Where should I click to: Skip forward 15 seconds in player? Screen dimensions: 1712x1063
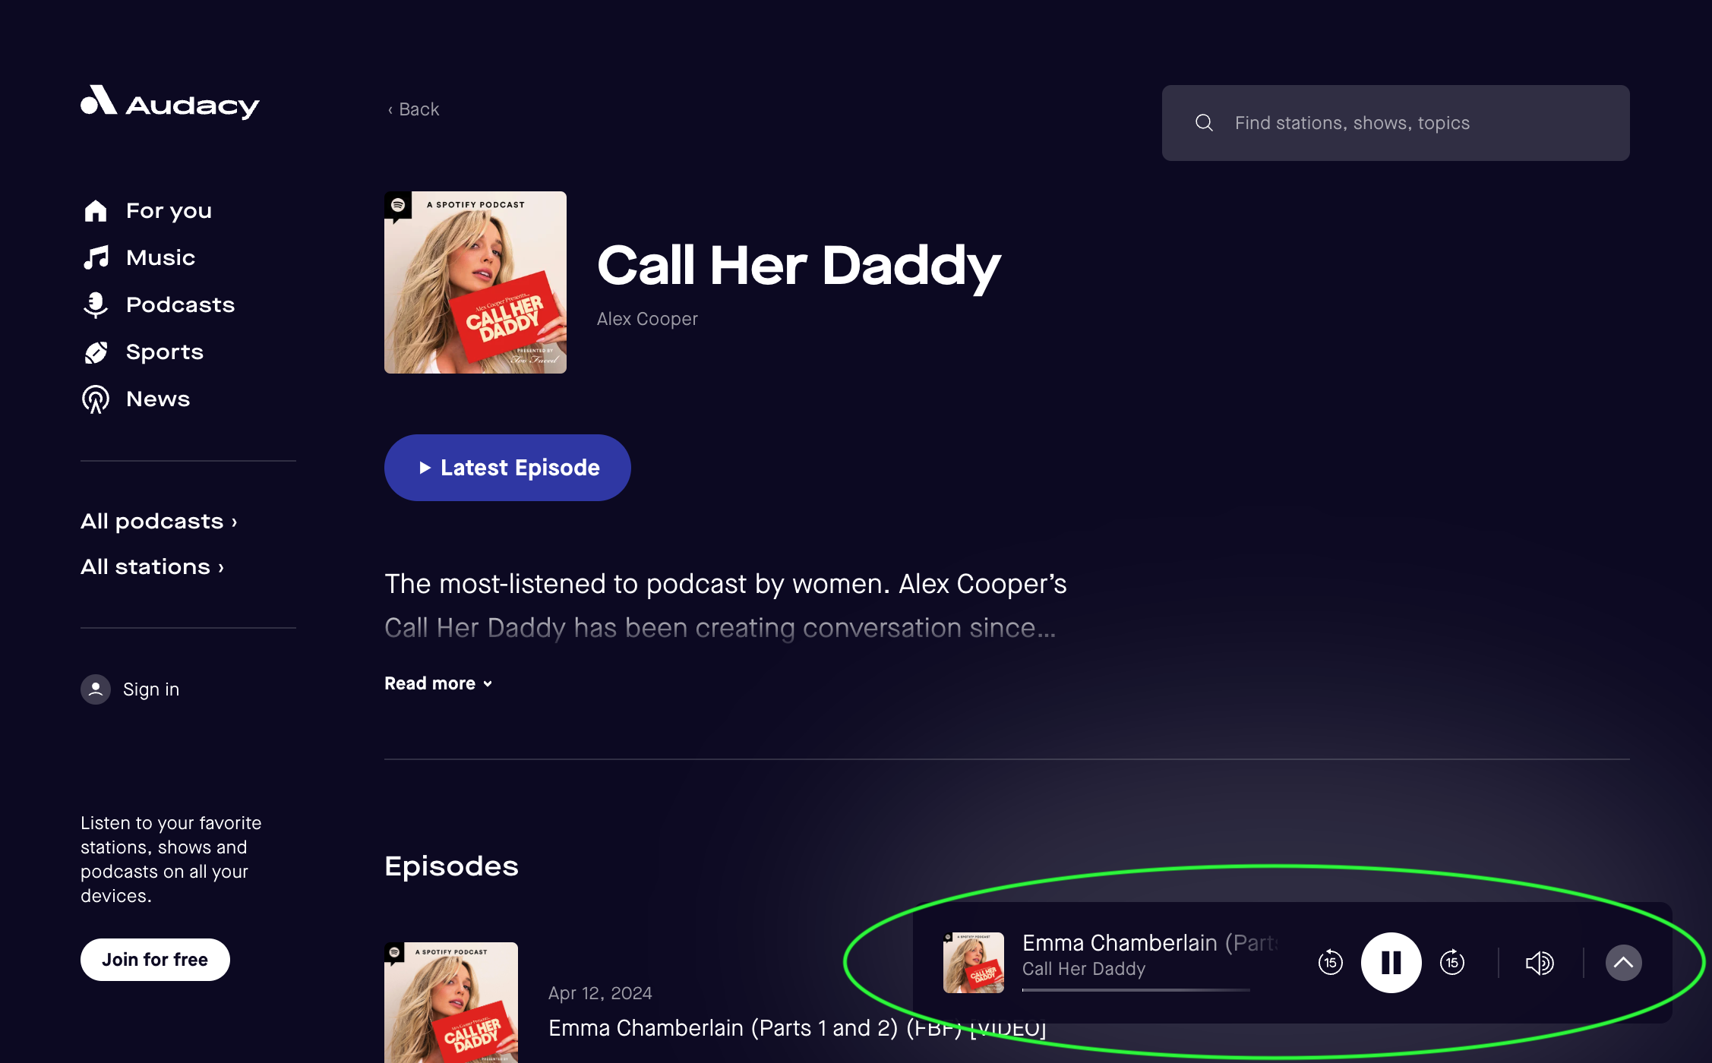pyautogui.click(x=1451, y=962)
